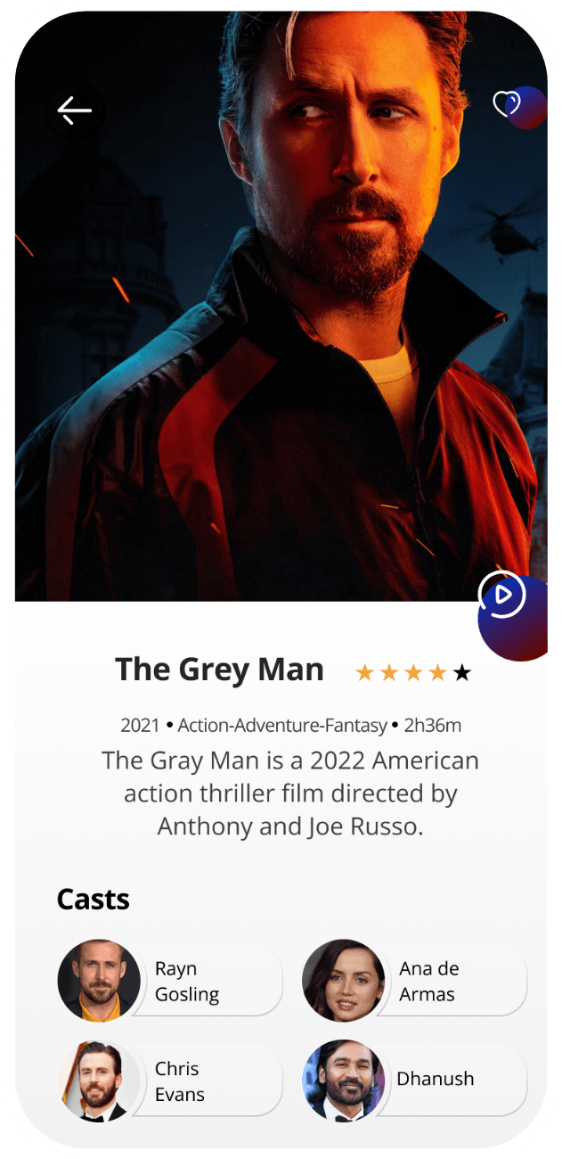The image size is (562, 1159).
Task: Click the movie poster image
Action: pyautogui.click(x=281, y=306)
